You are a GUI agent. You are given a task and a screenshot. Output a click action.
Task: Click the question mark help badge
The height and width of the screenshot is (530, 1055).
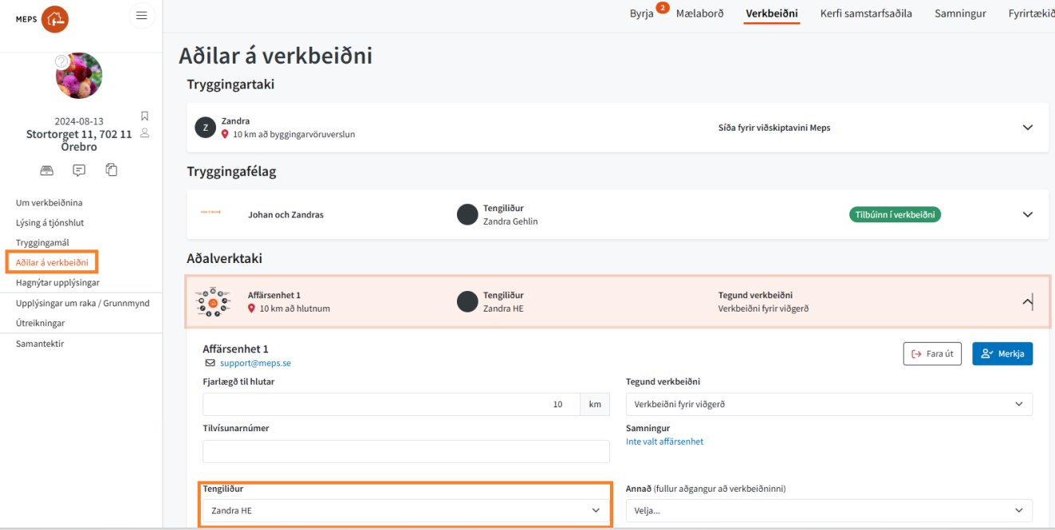[61, 61]
